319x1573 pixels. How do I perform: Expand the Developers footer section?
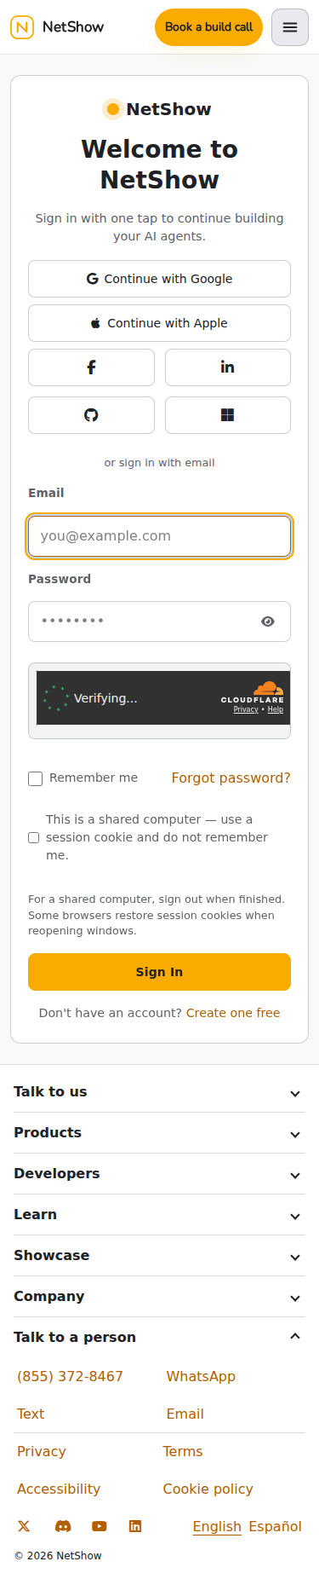159,1174
